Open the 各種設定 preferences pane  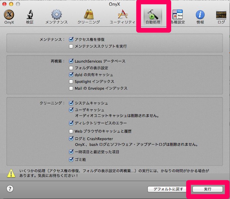(x=178, y=17)
